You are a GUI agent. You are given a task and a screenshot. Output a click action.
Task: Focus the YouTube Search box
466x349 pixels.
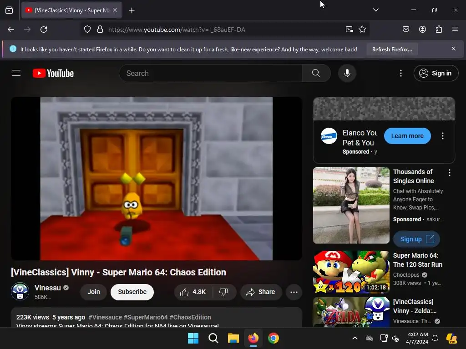(210, 73)
